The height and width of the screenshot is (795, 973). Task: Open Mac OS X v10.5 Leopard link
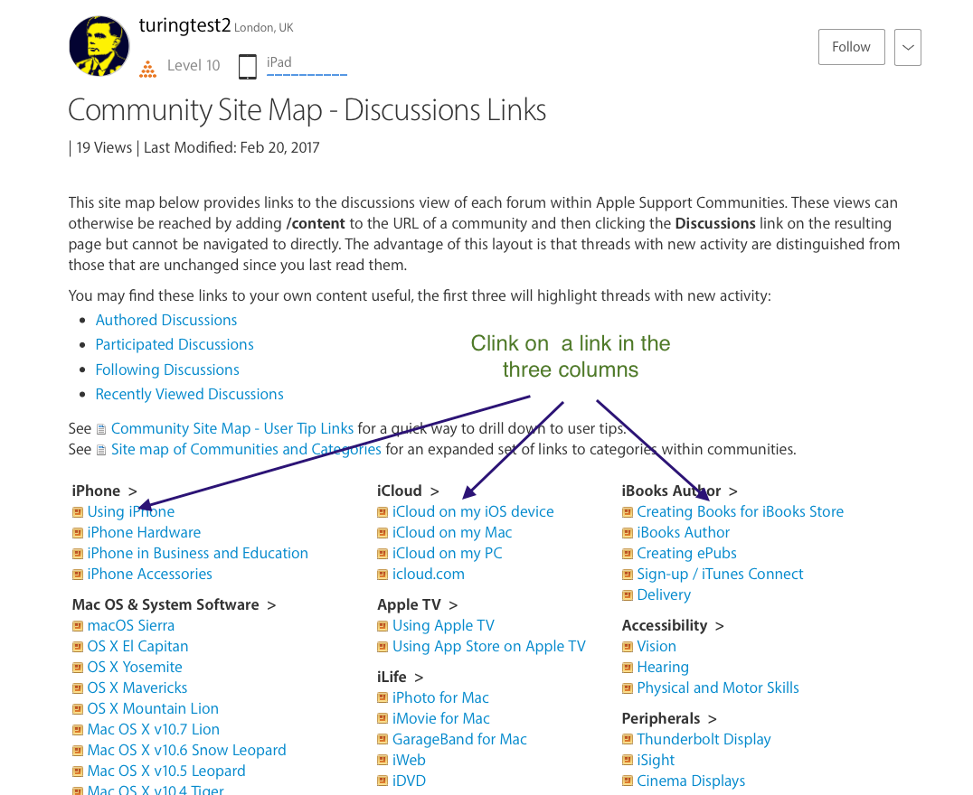tap(166, 771)
